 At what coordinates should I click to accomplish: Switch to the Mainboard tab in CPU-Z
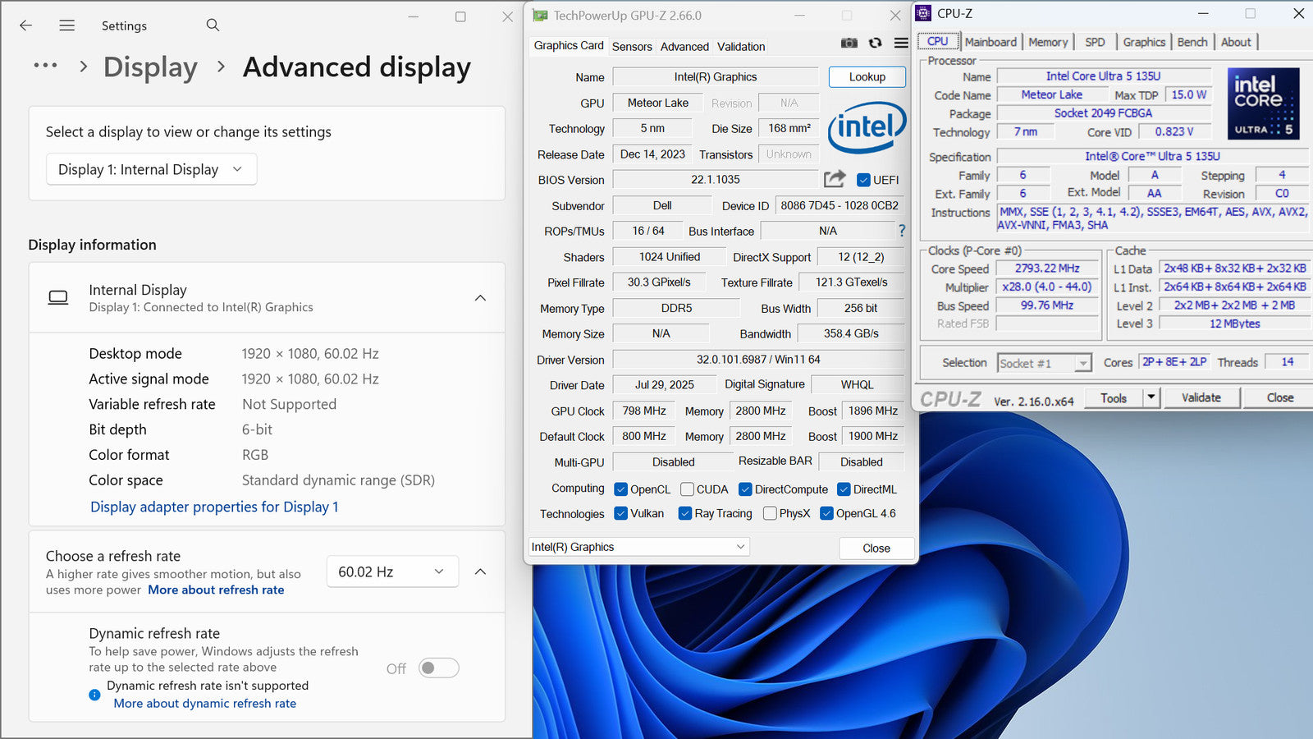pos(990,42)
